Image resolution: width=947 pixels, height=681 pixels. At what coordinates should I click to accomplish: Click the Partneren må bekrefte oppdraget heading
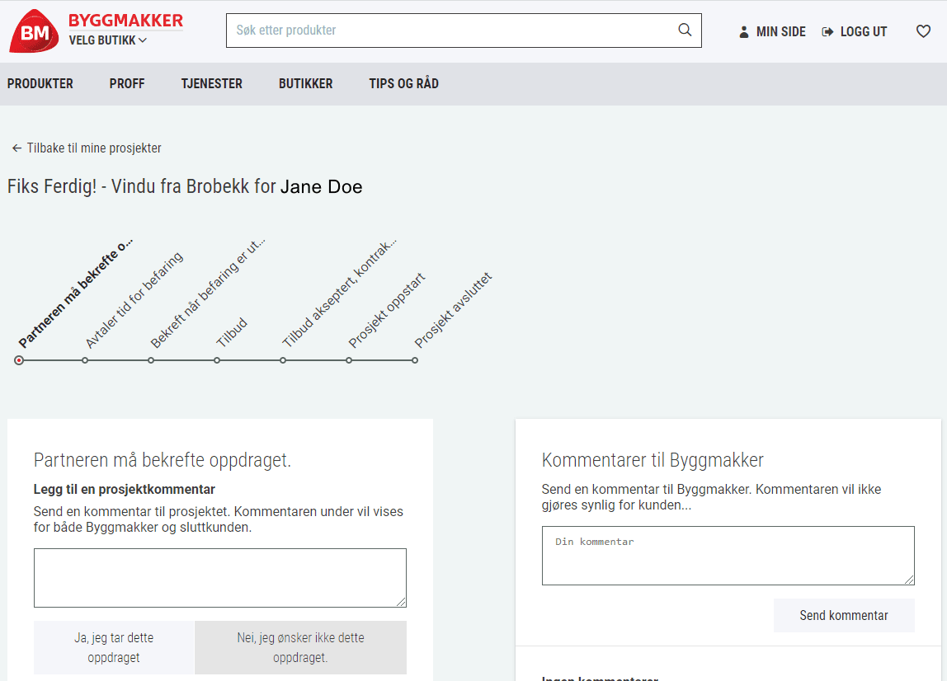tap(163, 460)
